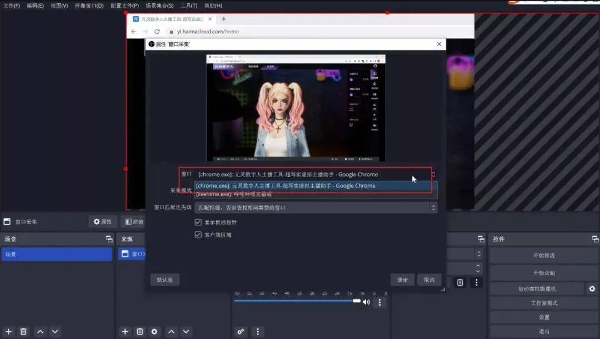Delete the selected source using trash icon
The image size is (600, 339).
point(139,331)
